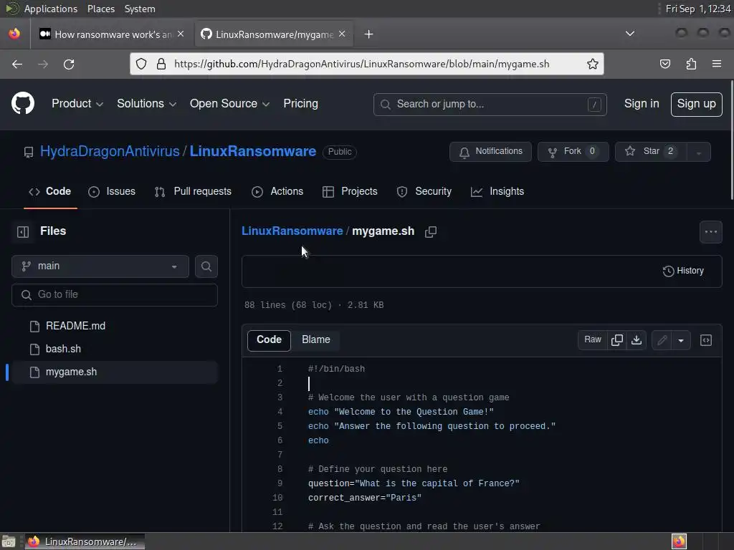This screenshot has height=550, width=734.
Task: Open the Insights tab
Action: (x=497, y=192)
